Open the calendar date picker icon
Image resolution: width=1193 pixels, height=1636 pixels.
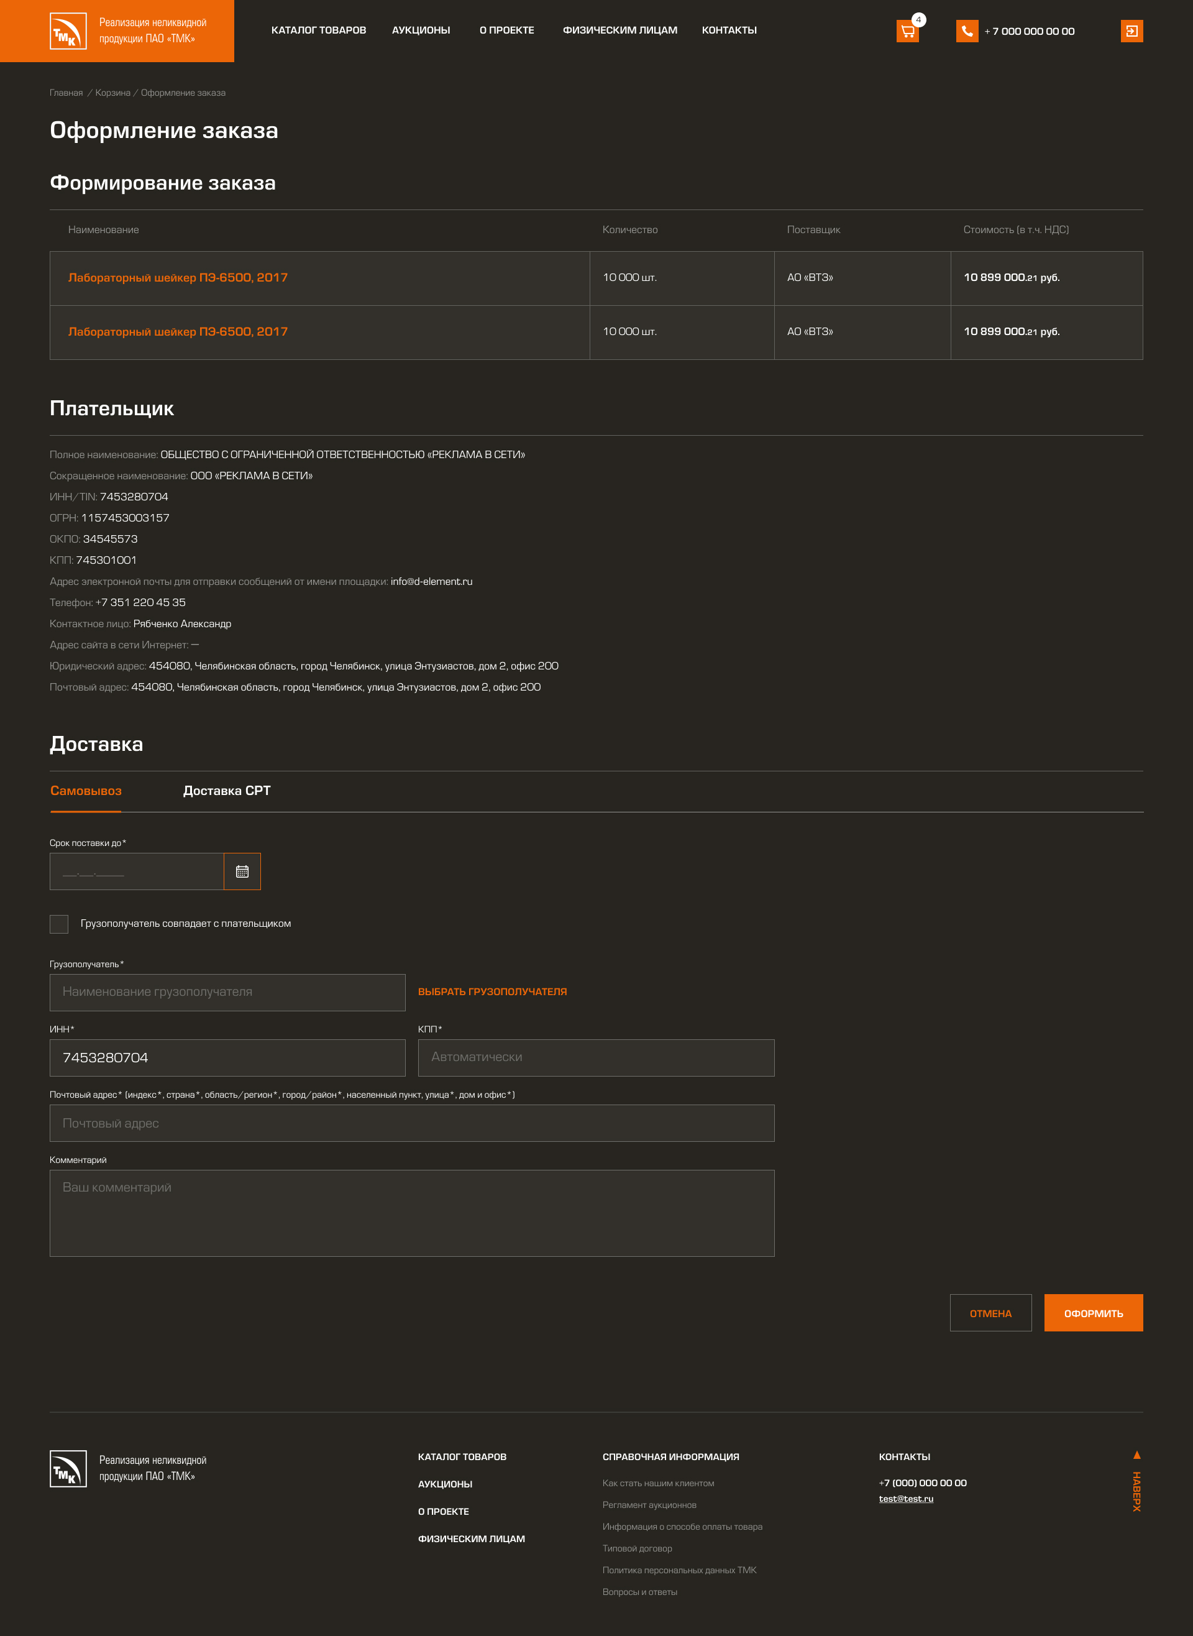pyautogui.click(x=242, y=872)
